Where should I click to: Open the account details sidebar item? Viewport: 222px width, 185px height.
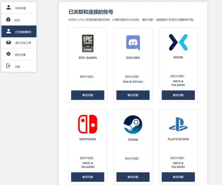tap(19, 8)
